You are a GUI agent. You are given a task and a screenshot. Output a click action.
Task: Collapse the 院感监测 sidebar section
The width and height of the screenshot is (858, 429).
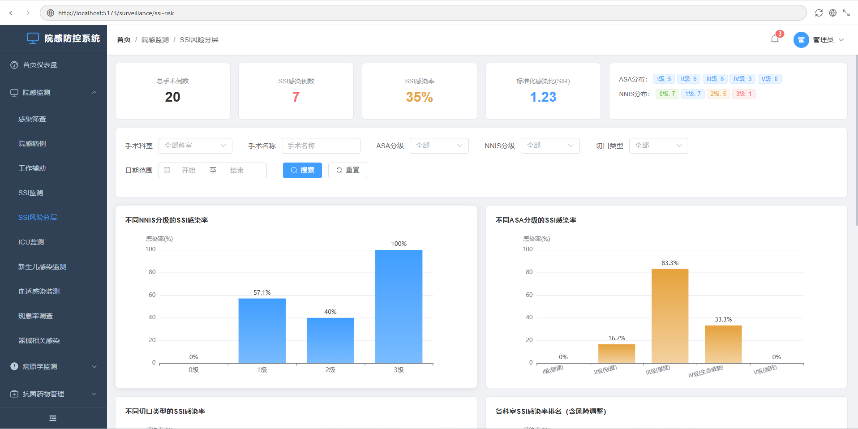[x=54, y=93]
